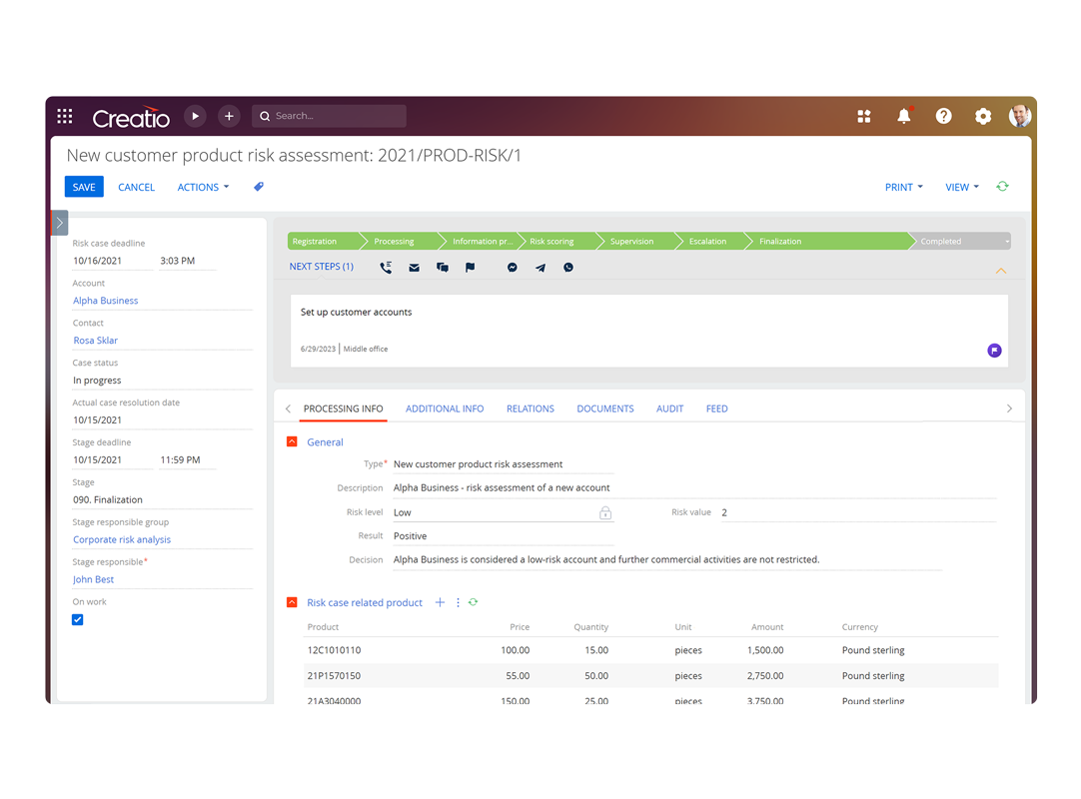Collapse the Risk case related product section
The width and height of the screenshot is (1081, 799).
point(292,602)
